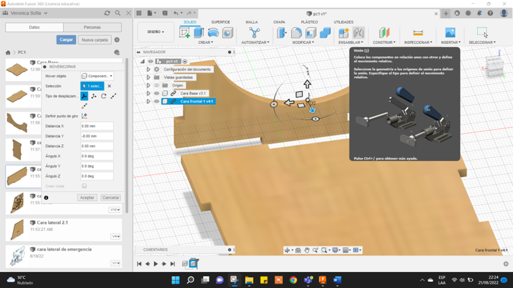
Task: Switch to the CHAPA tab
Action: pos(279,22)
